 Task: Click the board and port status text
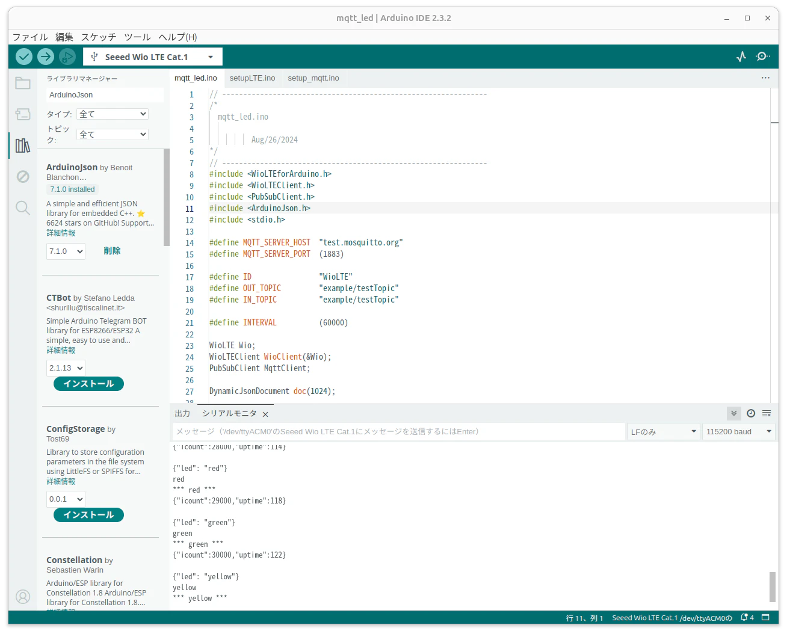click(672, 618)
